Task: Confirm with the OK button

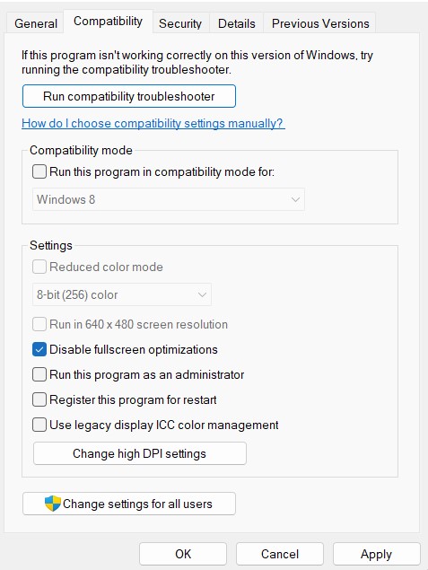Action: coord(183,554)
